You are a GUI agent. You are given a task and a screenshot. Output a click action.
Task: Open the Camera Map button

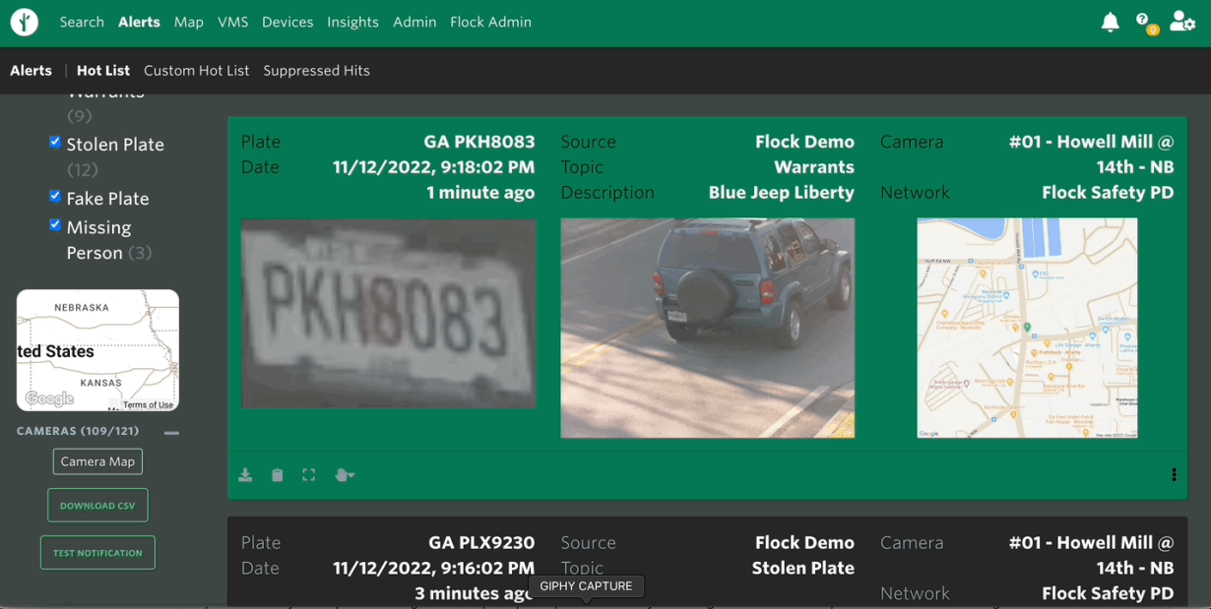(x=97, y=461)
